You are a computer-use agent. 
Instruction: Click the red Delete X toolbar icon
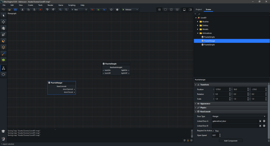pos(40,9)
